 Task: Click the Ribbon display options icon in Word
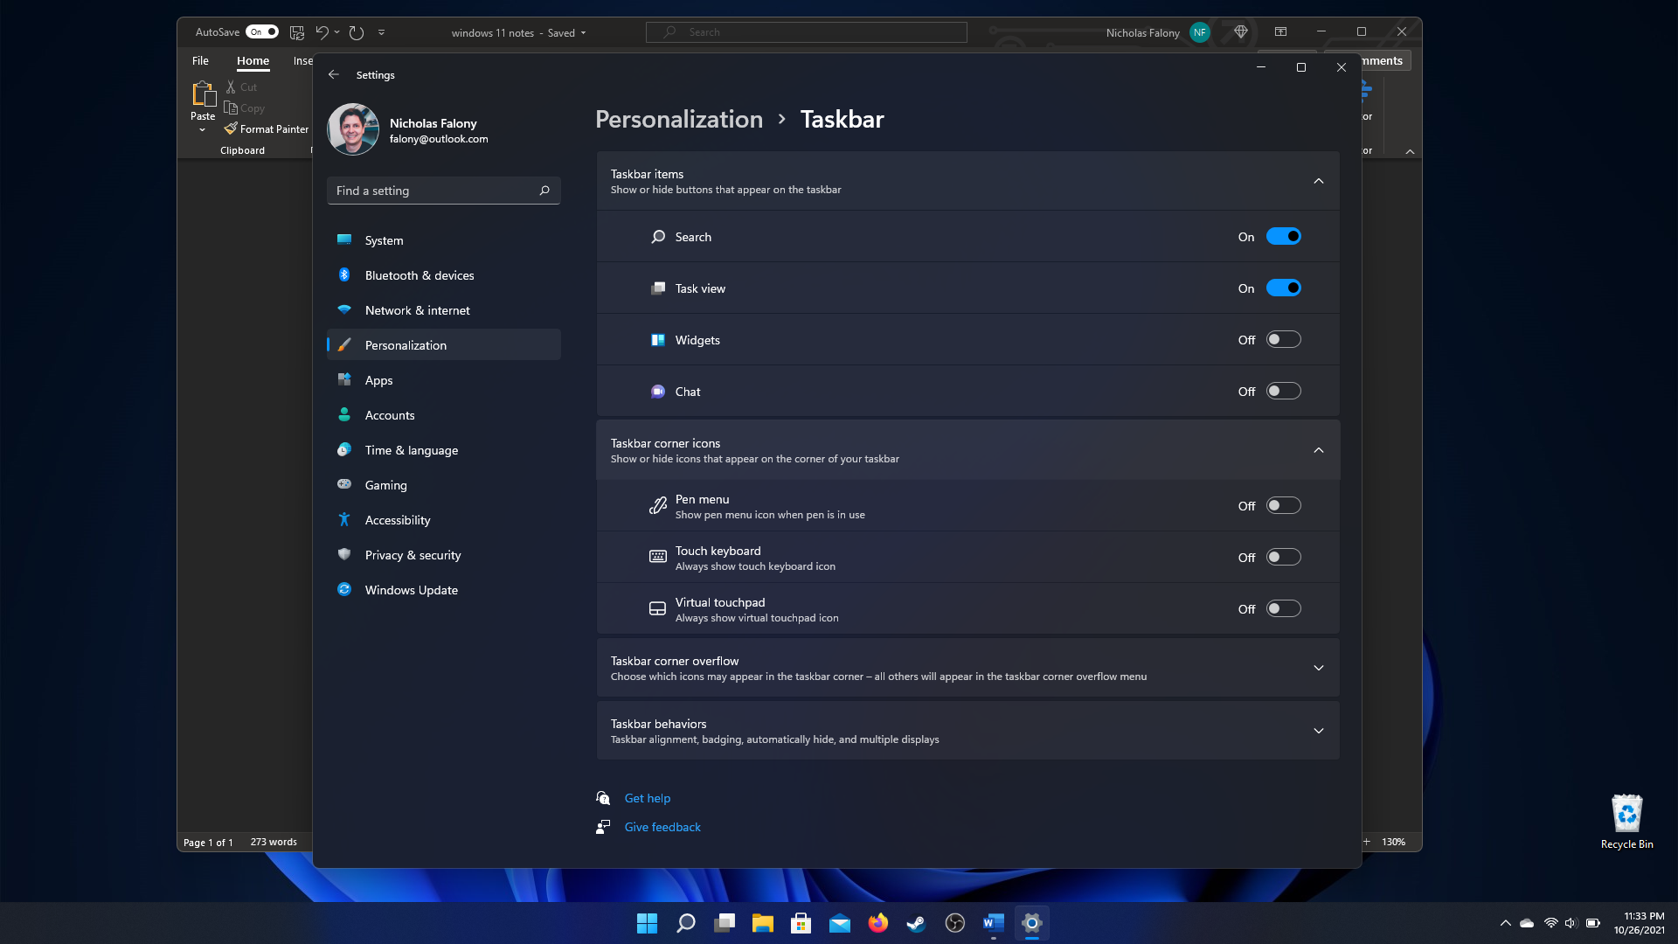click(1280, 31)
